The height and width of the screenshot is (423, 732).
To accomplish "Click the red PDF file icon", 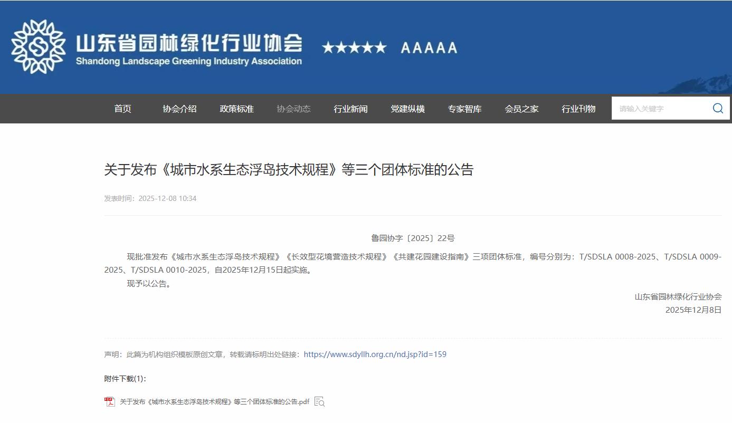I will [109, 402].
